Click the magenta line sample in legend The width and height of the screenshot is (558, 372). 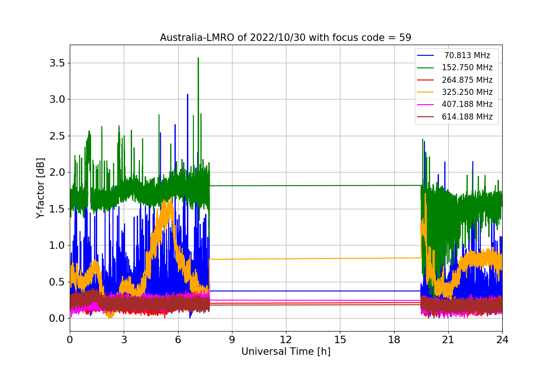coord(426,105)
